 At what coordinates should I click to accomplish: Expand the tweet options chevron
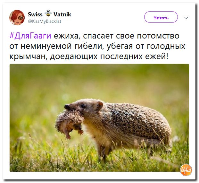click(x=186, y=18)
